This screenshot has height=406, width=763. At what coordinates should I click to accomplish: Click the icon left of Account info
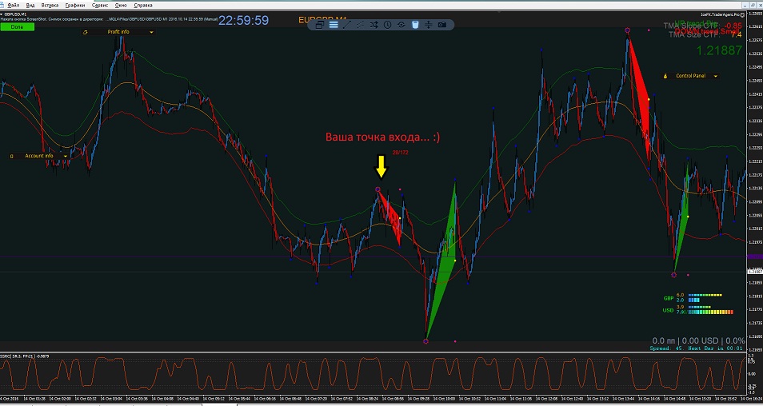[12, 156]
